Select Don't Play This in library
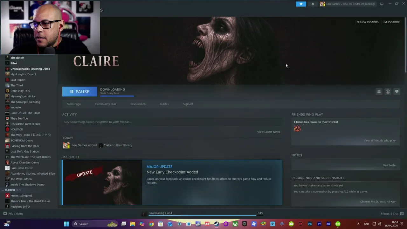This screenshot has height=229, width=407. [x=20, y=91]
